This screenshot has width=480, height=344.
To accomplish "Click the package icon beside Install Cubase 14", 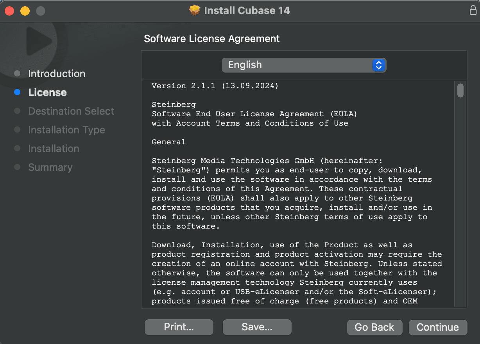I will [x=194, y=10].
